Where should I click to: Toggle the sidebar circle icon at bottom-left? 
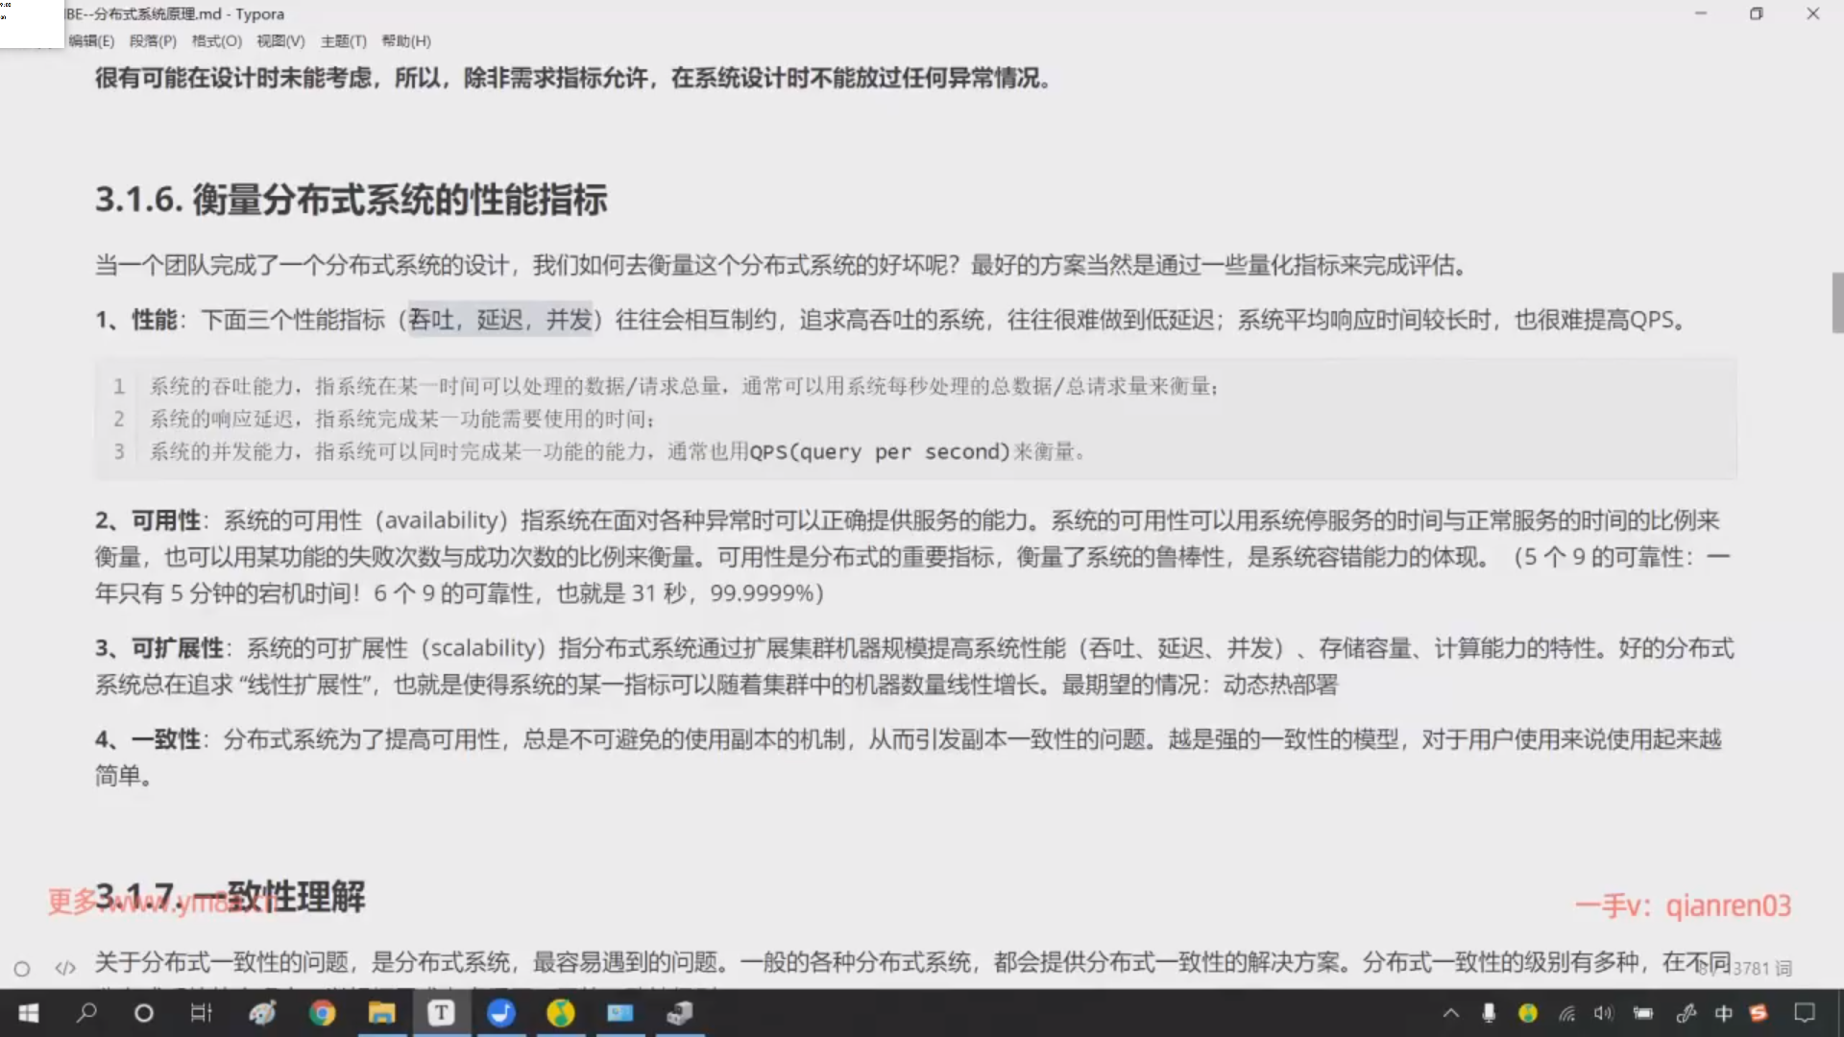[x=22, y=969]
